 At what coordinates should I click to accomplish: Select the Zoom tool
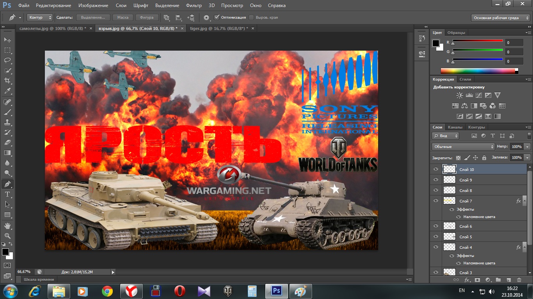(7, 236)
